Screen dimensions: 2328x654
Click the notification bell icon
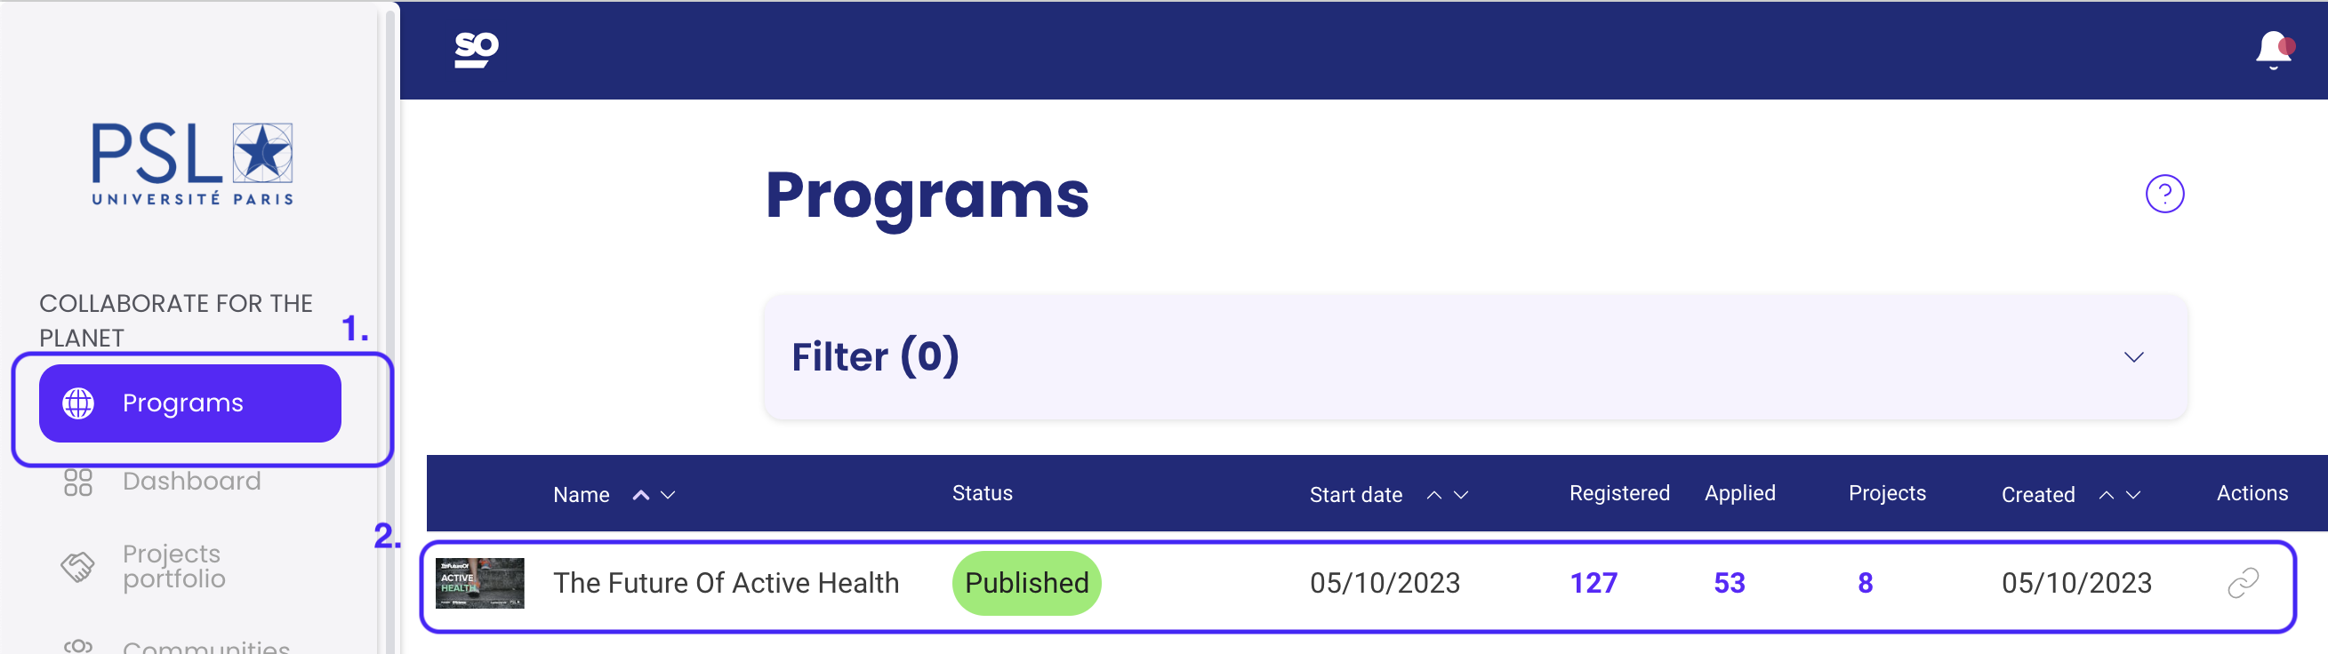click(2273, 49)
